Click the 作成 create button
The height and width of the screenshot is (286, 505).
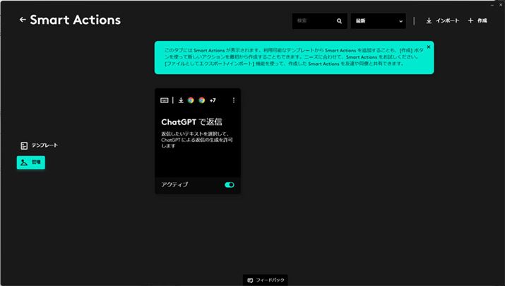tap(477, 20)
